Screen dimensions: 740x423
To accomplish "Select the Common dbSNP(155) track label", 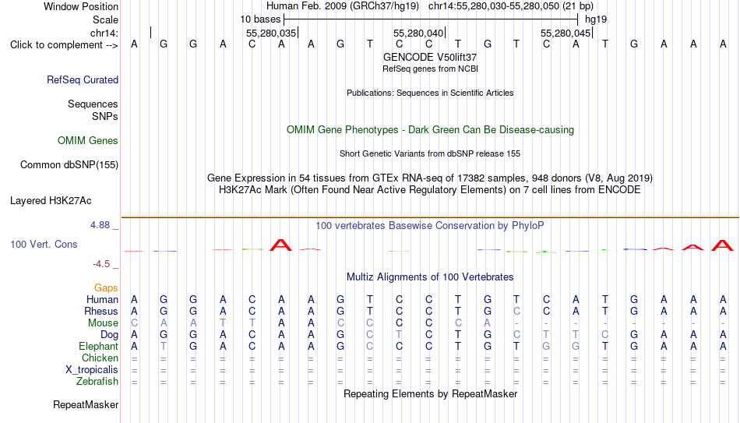I will [69, 165].
